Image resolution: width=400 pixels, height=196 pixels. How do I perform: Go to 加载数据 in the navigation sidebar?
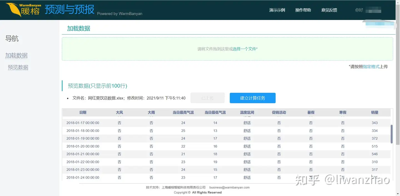(x=16, y=55)
